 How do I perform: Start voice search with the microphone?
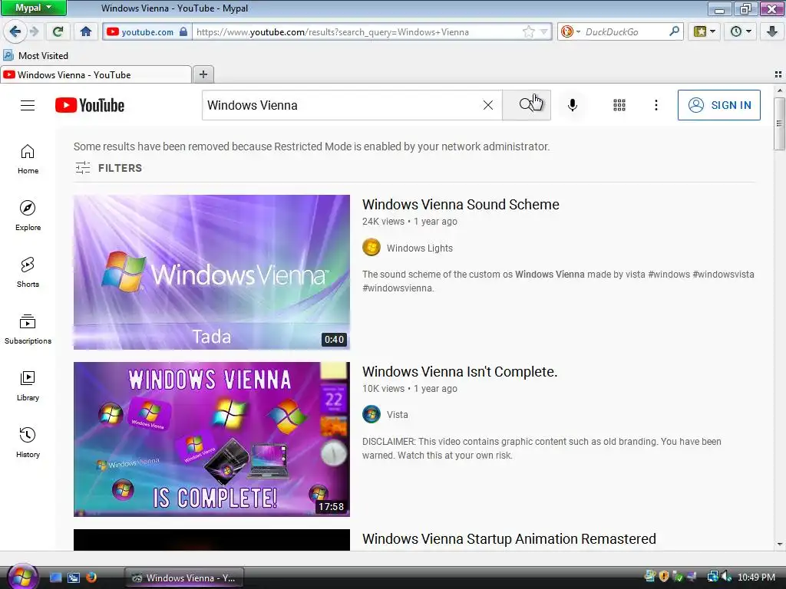coord(573,105)
